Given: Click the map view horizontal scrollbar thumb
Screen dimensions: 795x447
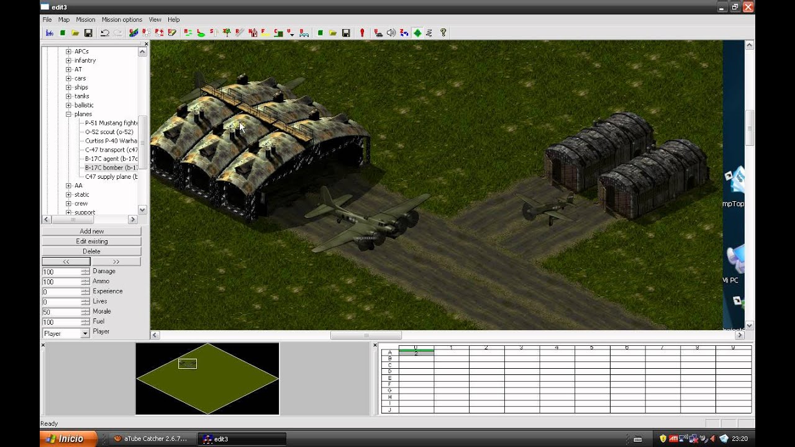Looking at the screenshot, I should pyautogui.click(x=366, y=335).
